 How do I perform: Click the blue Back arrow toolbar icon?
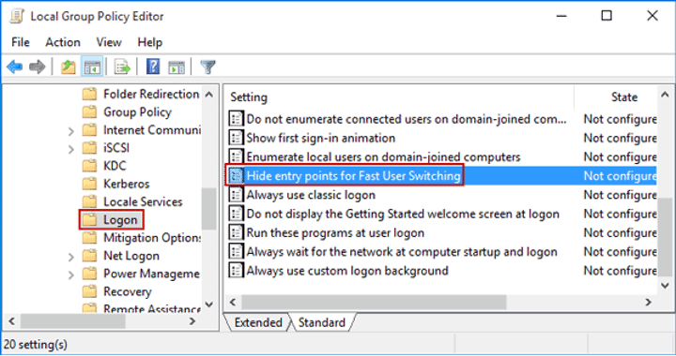point(15,67)
